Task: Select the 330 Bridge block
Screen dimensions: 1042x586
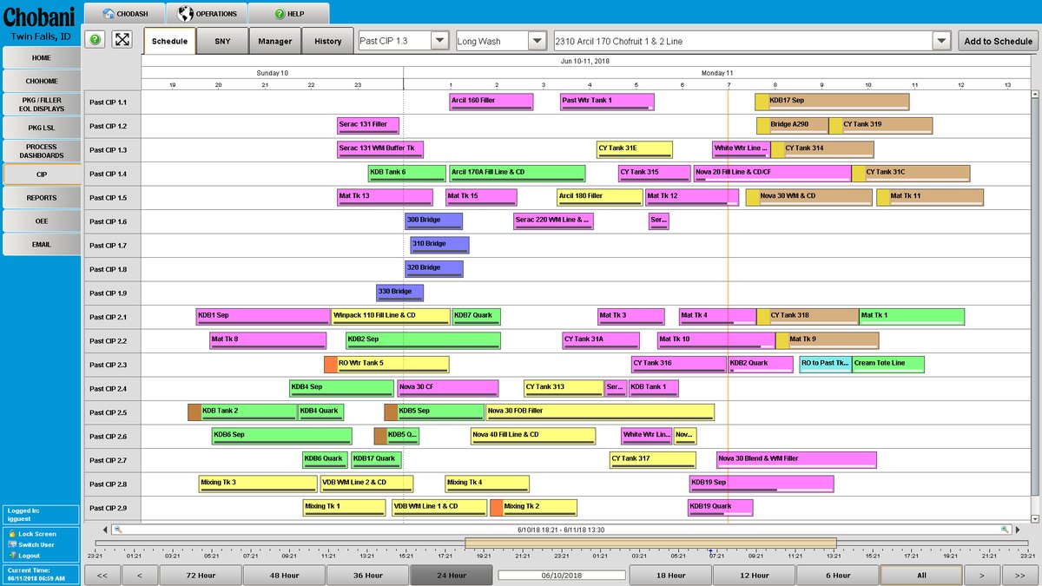Action: coord(399,293)
